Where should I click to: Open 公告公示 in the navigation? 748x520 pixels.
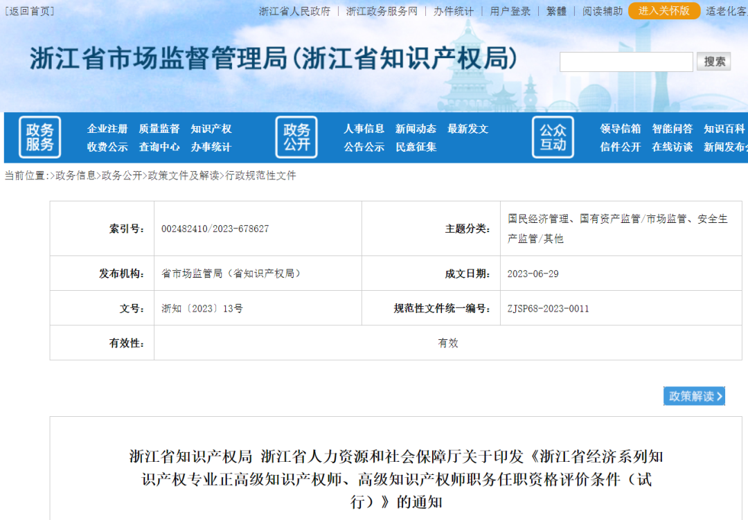tap(364, 147)
